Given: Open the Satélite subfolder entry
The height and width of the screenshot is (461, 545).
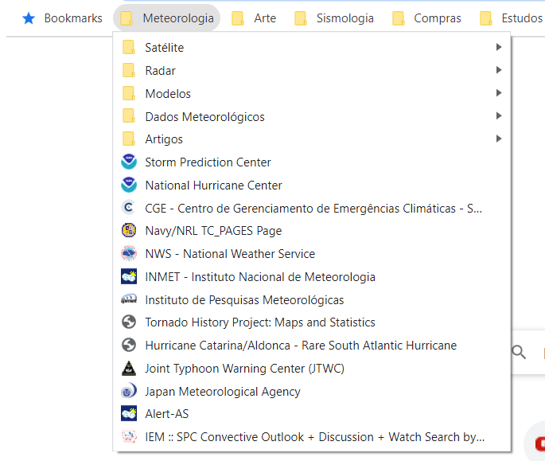Looking at the screenshot, I should pyautogui.click(x=313, y=47).
